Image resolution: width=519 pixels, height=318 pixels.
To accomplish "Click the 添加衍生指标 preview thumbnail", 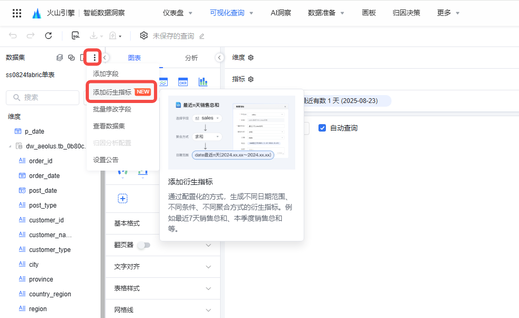I will (232, 133).
